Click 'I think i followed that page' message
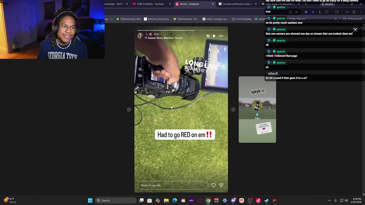365x205 pixels. click(x=281, y=56)
